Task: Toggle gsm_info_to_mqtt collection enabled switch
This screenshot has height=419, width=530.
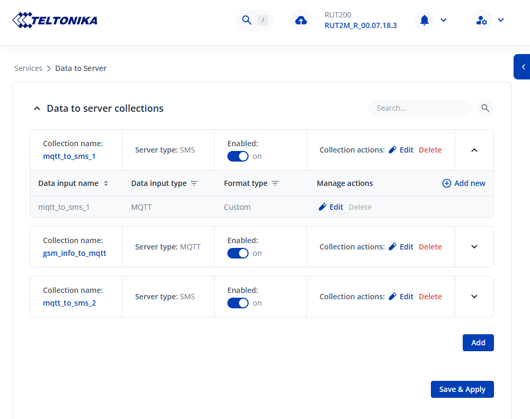Action: pos(238,253)
